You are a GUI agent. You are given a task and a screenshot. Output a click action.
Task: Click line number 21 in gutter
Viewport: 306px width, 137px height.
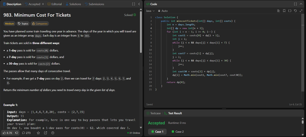[150, 90]
